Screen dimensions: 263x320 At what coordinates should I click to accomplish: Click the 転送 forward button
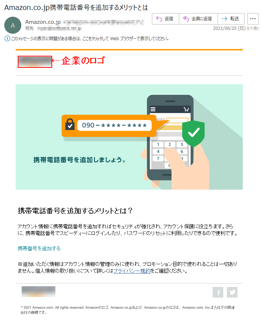(x=231, y=19)
